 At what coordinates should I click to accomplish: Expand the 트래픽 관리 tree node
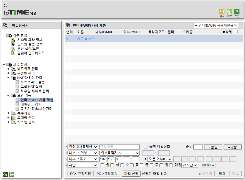8,118
